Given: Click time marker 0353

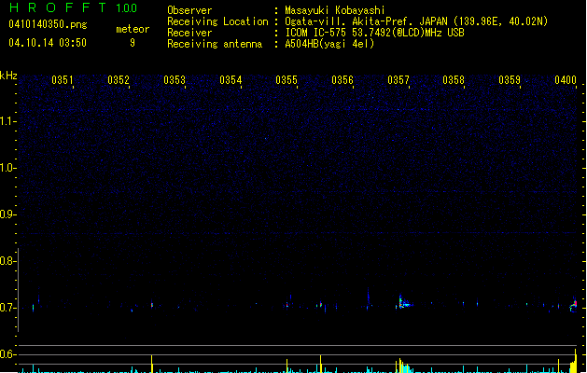Looking at the screenshot, I should tap(175, 80).
